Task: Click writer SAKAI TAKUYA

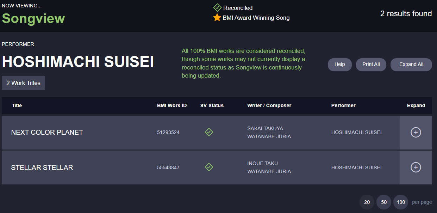Action: [265, 128]
